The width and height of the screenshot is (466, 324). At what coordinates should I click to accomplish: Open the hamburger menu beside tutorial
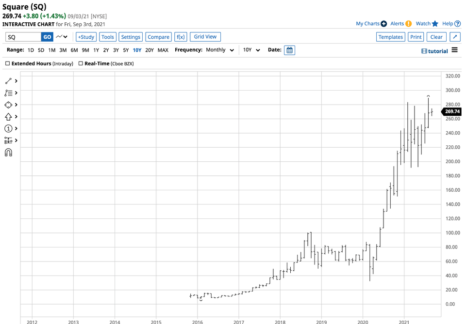point(455,50)
